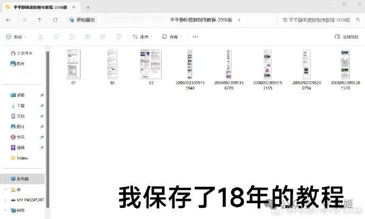Open the 新建 (New) dropdown
The image size is (365, 219).
coord(16,37)
